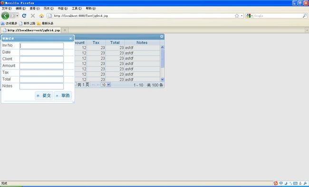309x187 pixels.
Task: Click the Notes input field
Action: click(x=41, y=86)
